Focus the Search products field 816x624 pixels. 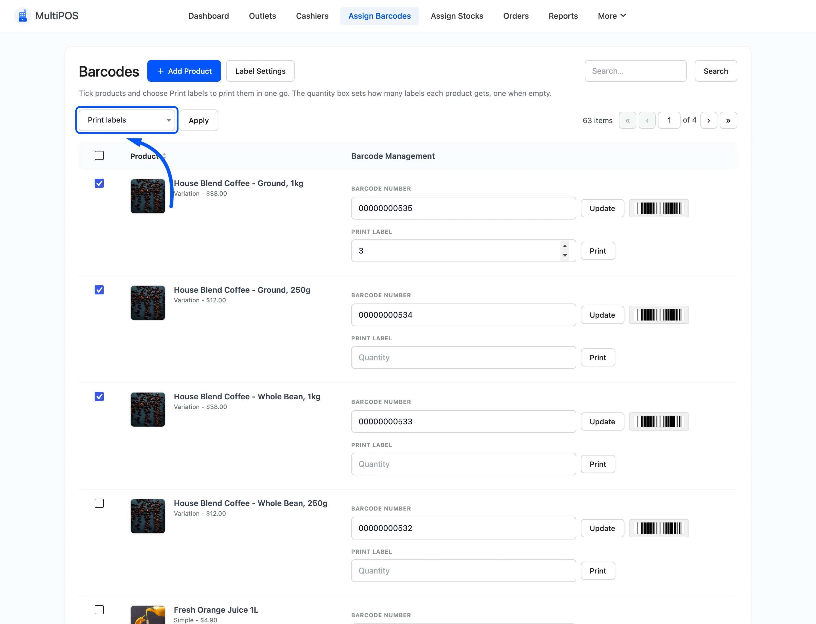[635, 71]
